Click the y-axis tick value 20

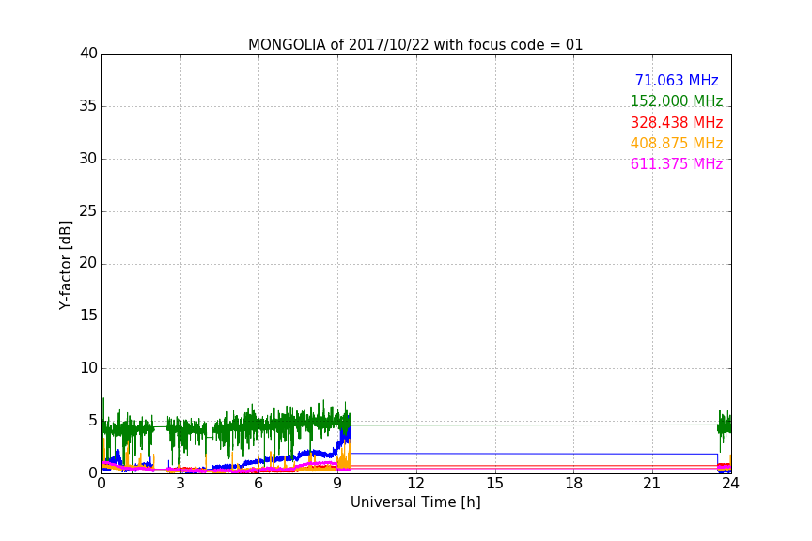tap(88, 264)
